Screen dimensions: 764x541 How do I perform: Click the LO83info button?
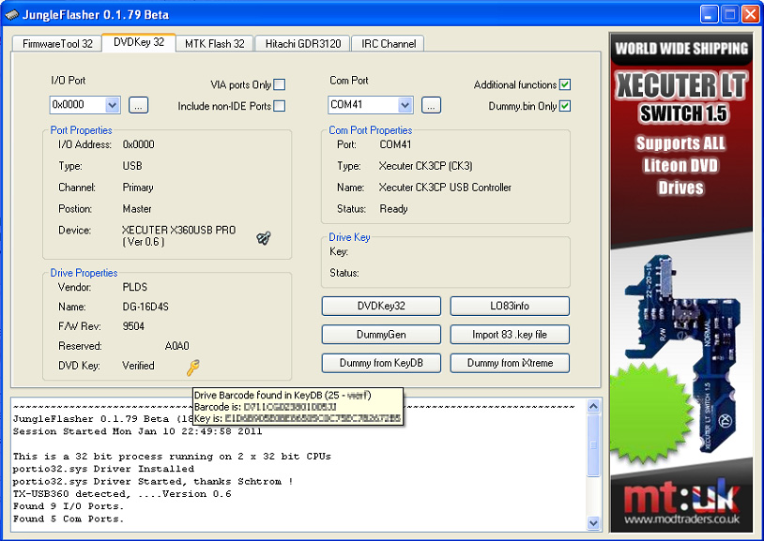510,306
